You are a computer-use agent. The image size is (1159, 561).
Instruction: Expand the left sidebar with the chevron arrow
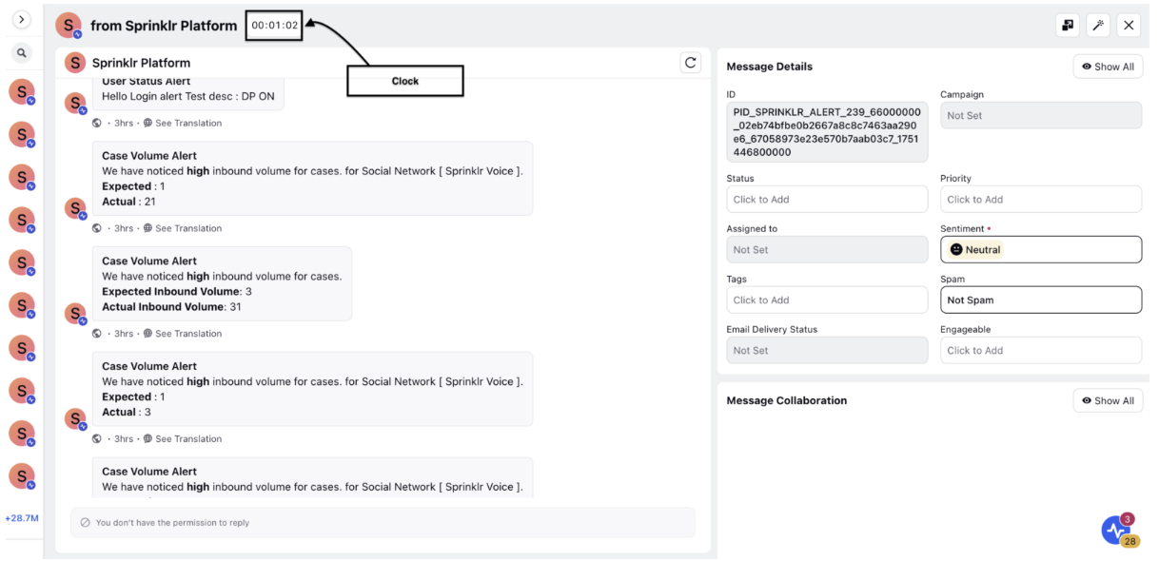21,19
